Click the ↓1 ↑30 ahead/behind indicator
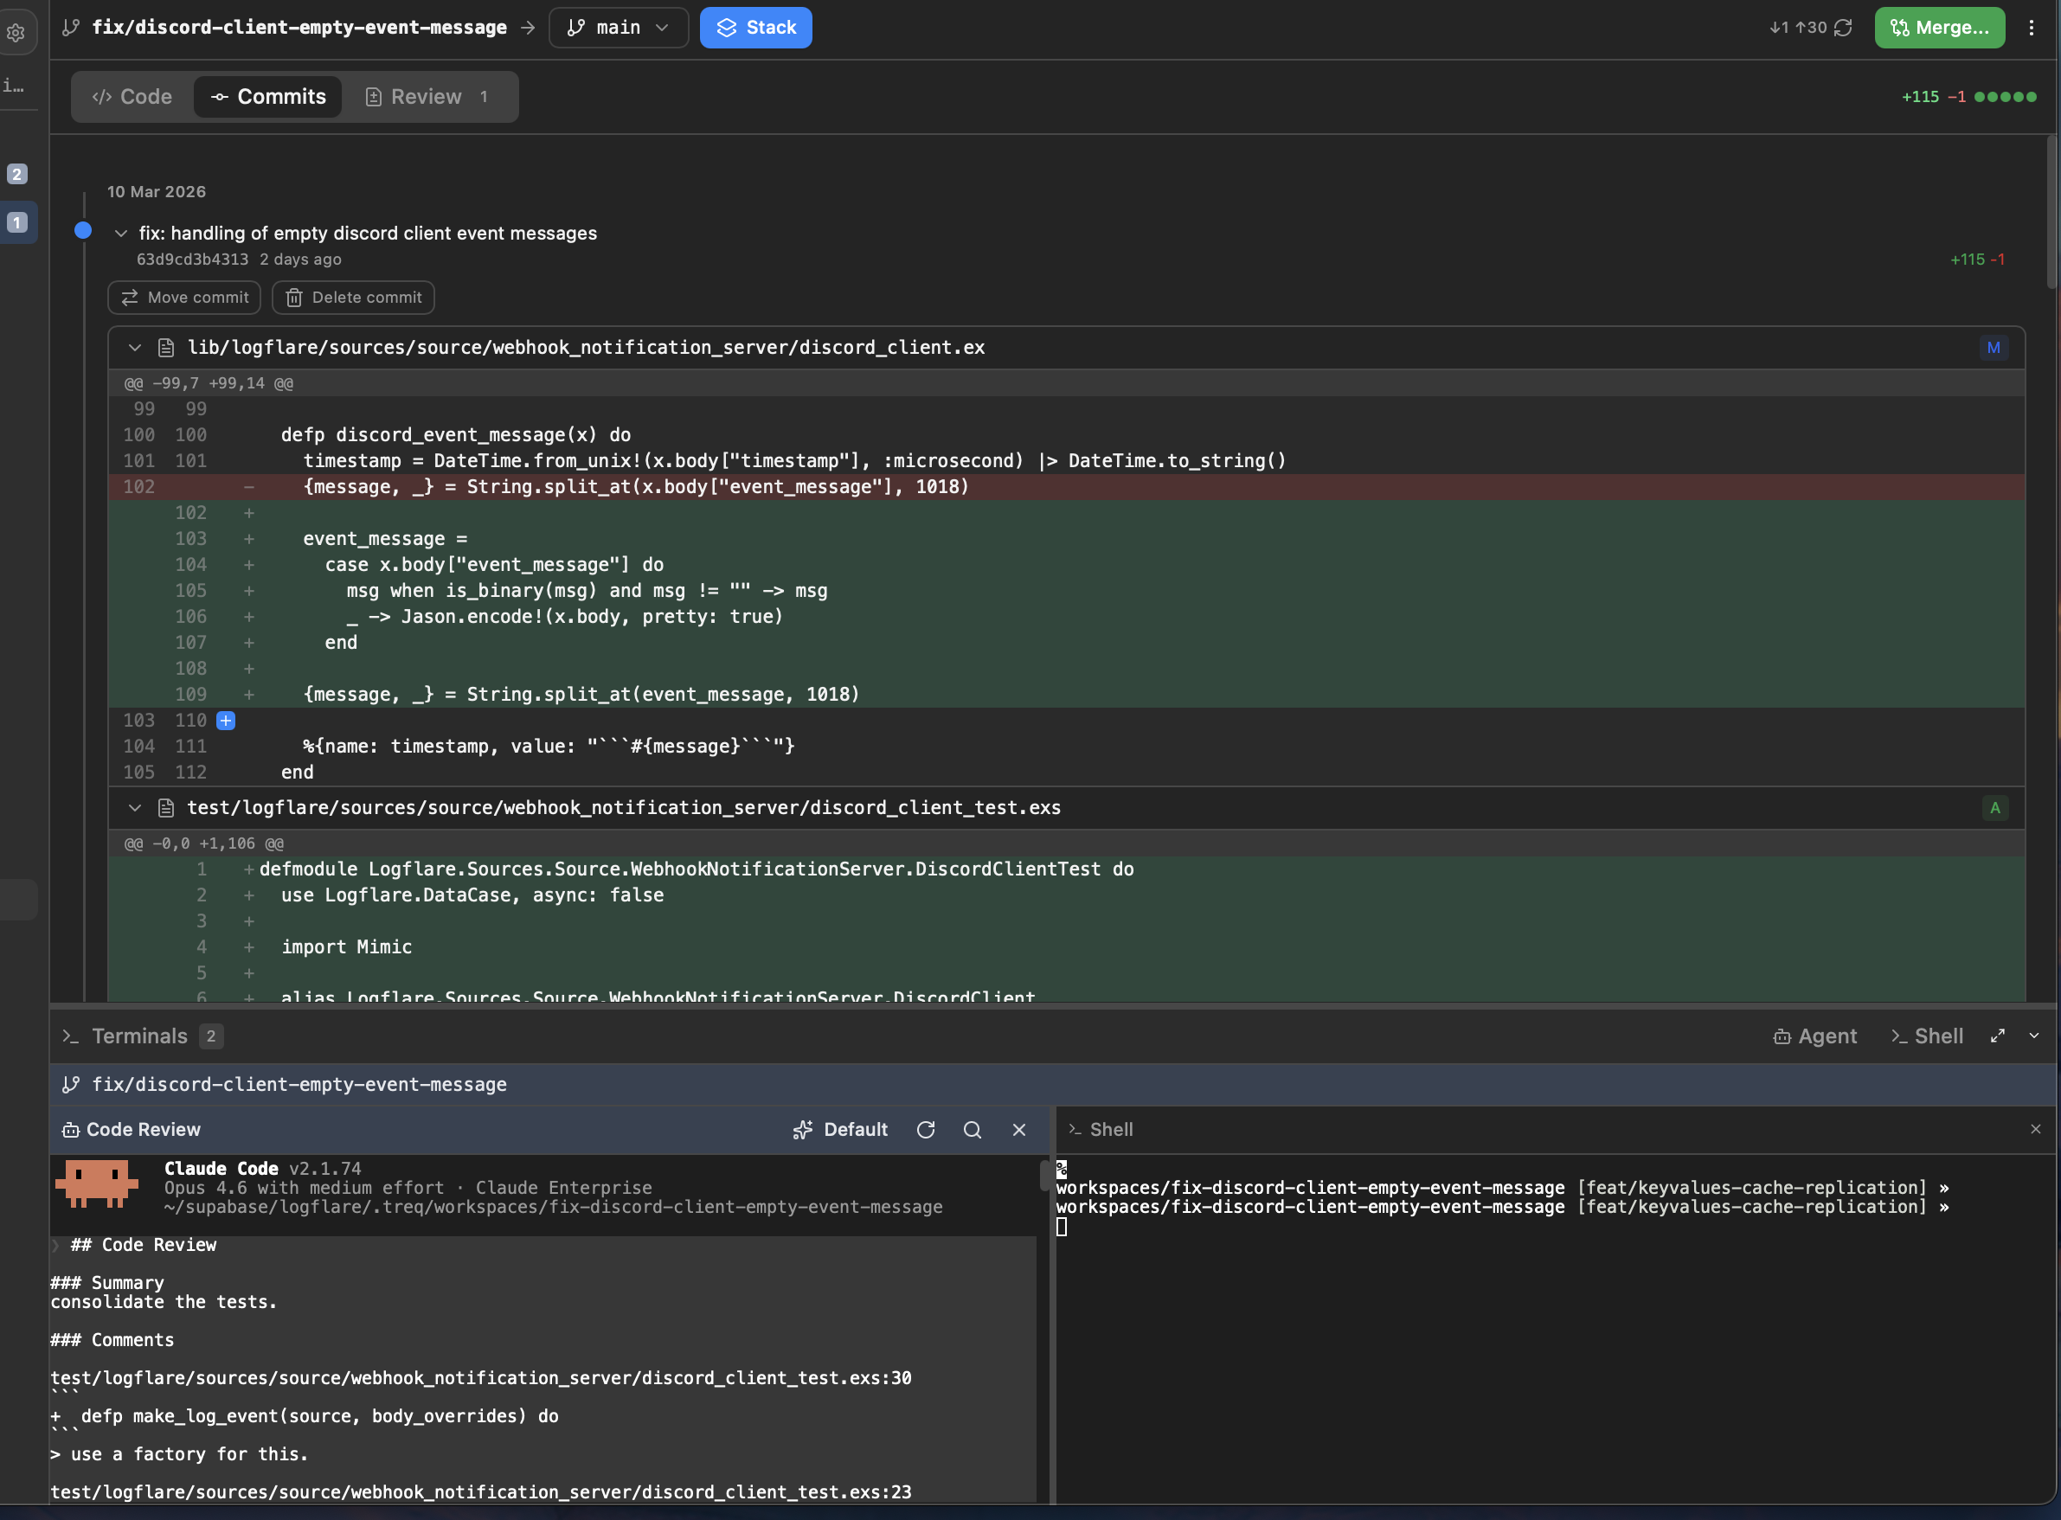The image size is (2061, 1520). click(1798, 28)
